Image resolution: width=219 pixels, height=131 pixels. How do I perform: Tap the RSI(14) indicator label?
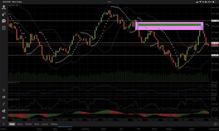click(x=14, y=83)
